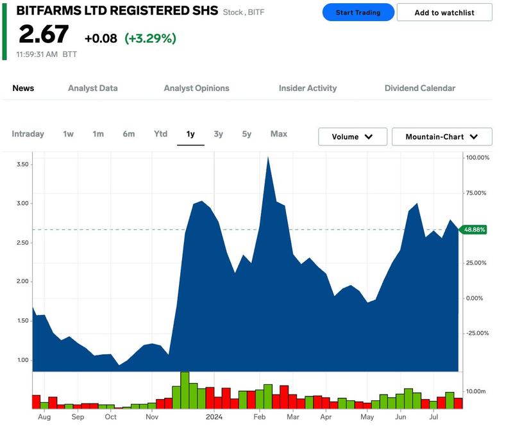Select the Intraday time range
Screen dimensions: 513x431
point(28,134)
